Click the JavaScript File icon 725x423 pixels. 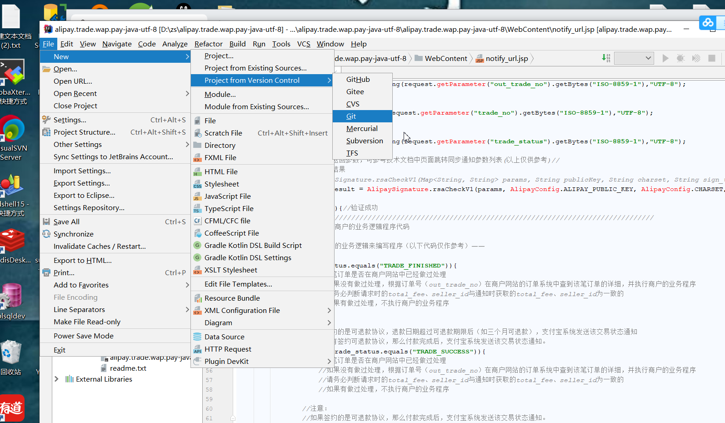197,196
